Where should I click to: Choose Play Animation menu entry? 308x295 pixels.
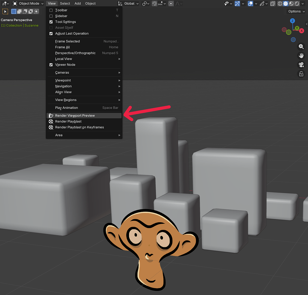pos(84,108)
